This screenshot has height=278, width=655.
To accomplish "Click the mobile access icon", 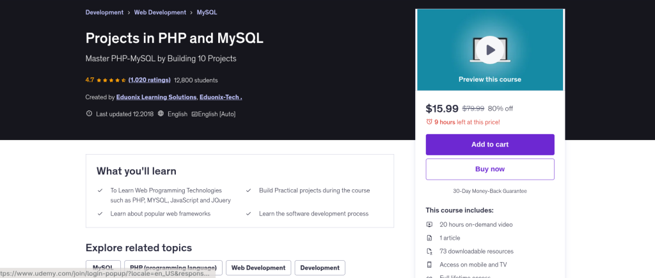I will [429, 265].
